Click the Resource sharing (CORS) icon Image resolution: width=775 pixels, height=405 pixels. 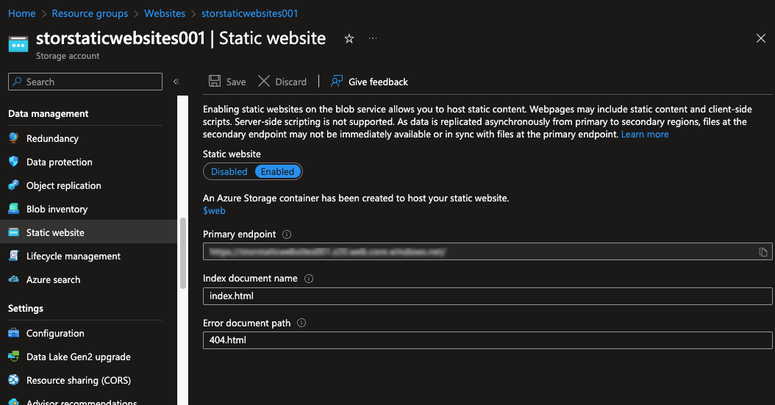(14, 380)
